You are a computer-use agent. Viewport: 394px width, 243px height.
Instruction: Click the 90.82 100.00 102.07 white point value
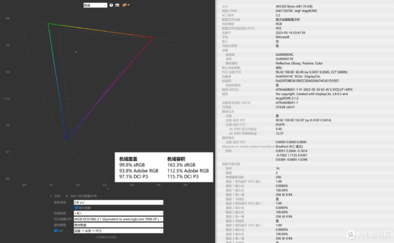303,120
